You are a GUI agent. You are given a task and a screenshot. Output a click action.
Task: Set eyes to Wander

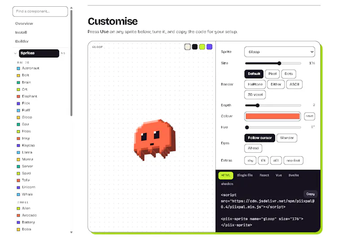coord(287,138)
